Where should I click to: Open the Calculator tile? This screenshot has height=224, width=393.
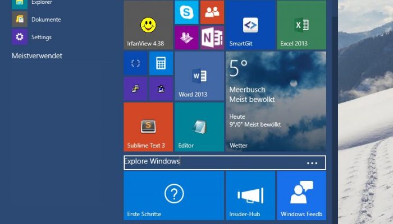161,63
